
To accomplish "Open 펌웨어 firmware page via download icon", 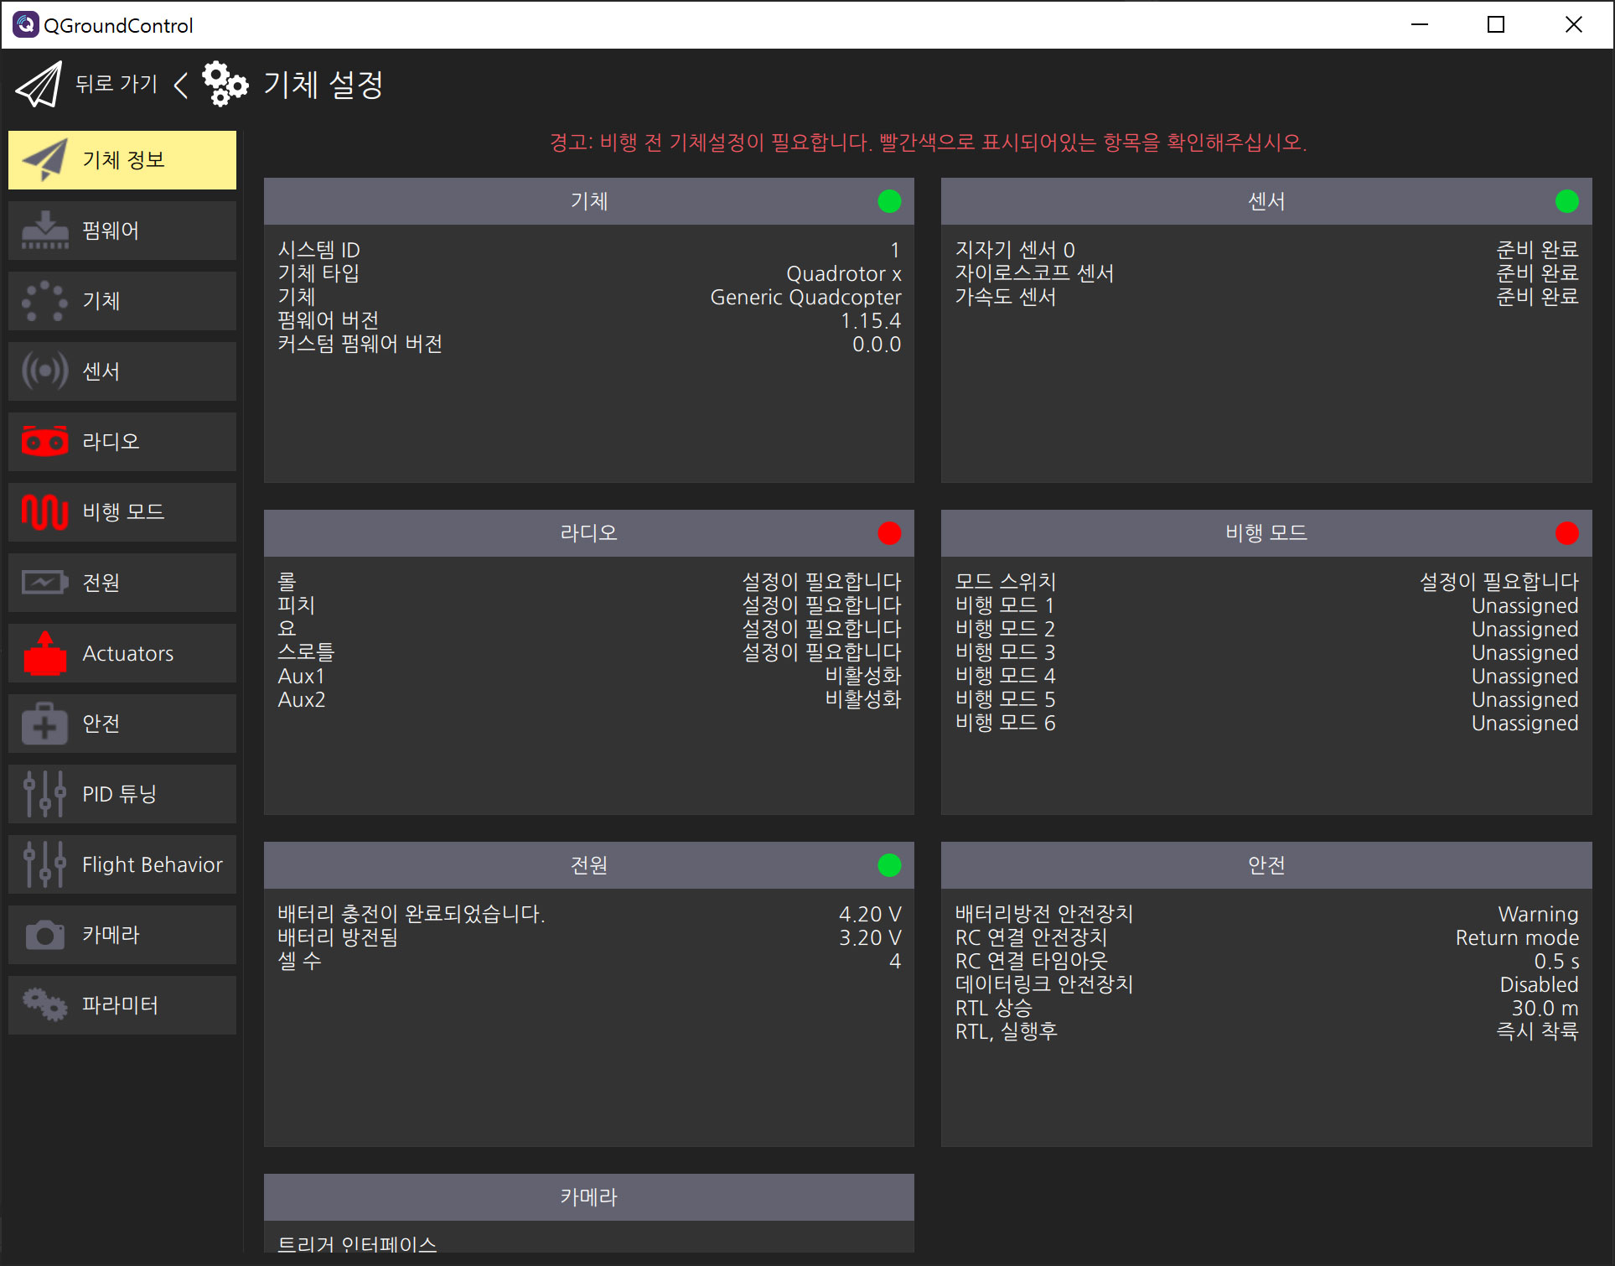I will point(45,231).
